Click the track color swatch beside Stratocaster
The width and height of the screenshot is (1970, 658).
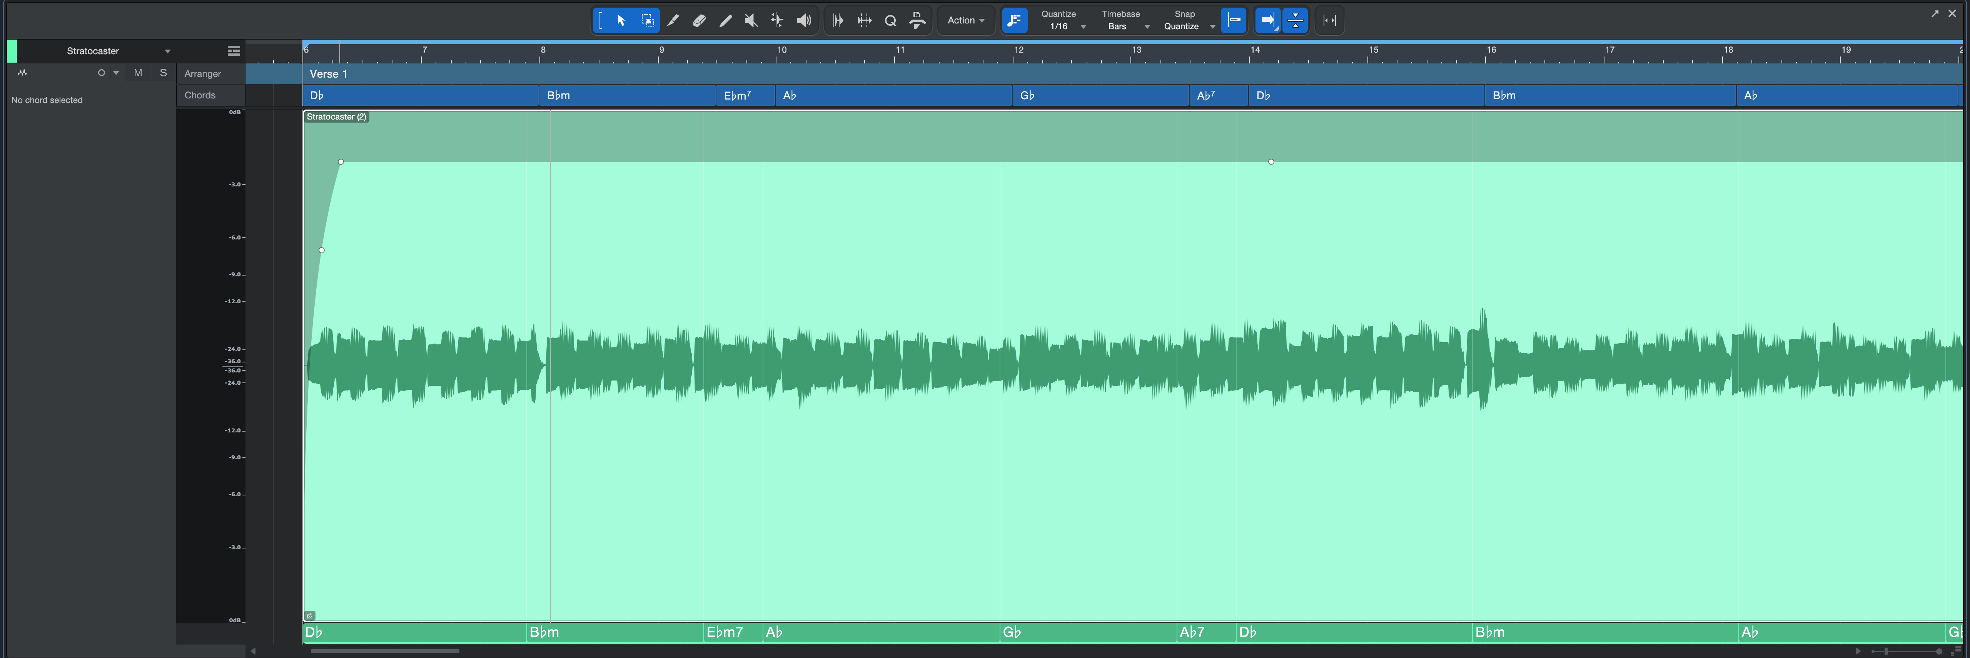click(x=12, y=51)
